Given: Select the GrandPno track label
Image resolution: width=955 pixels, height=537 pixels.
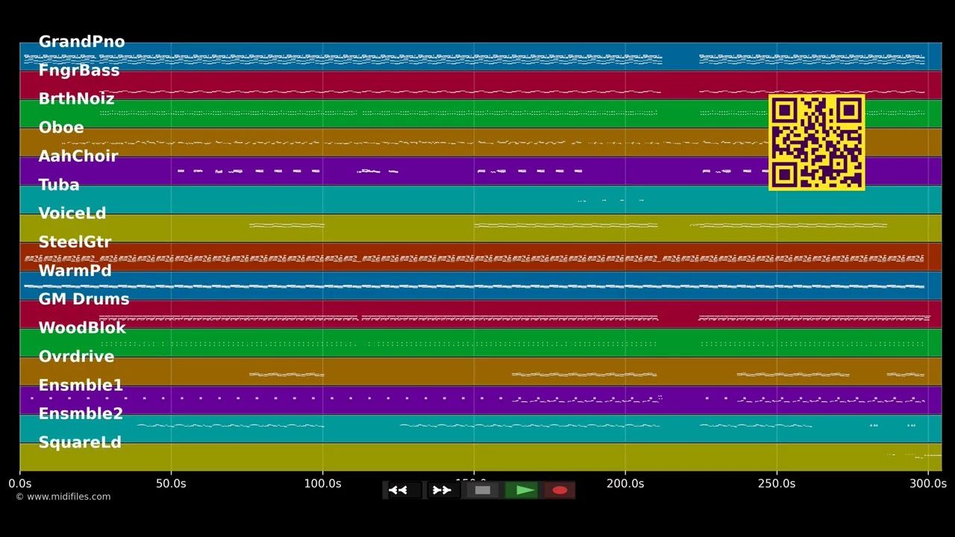Looking at the screenshot, I should (x=81, y=42).
